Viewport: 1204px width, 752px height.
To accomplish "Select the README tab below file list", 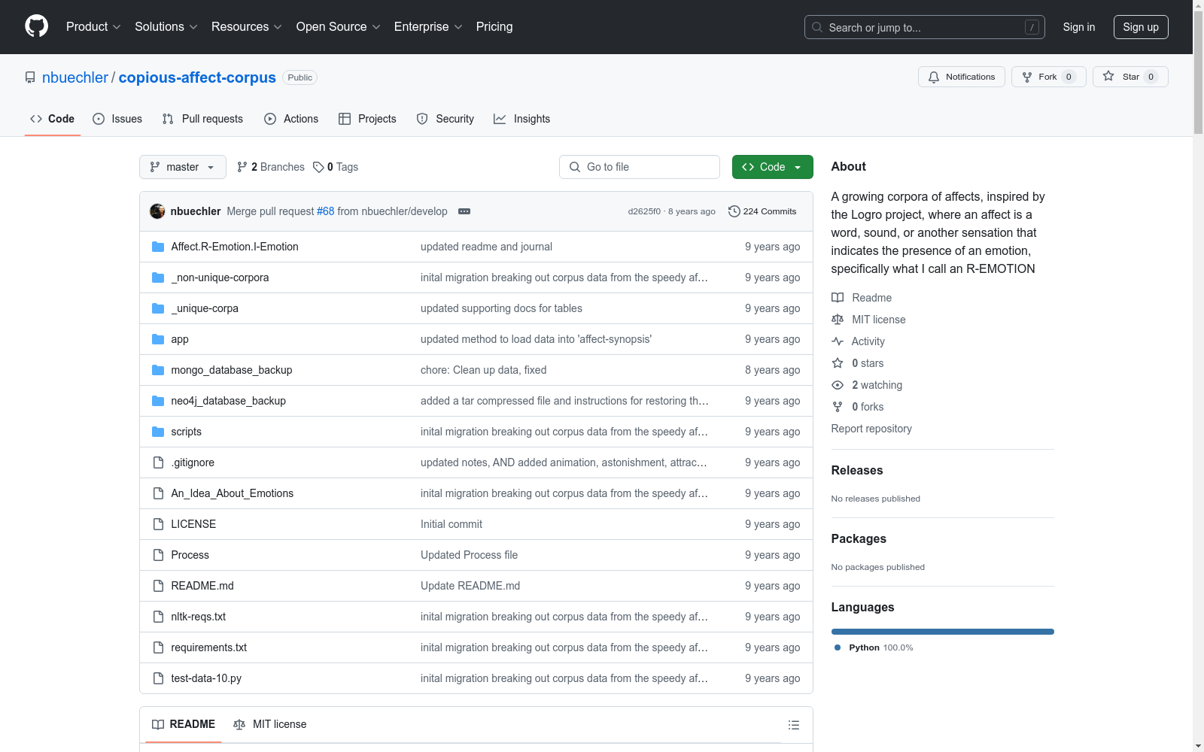I will tap(184, 724).
